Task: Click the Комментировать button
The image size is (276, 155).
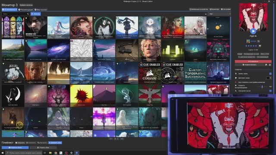Action: click(249, 65)
